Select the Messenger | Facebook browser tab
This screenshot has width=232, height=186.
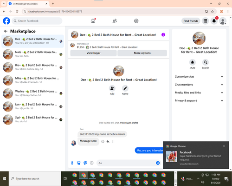pyautogui.click(x=28, y=4)
